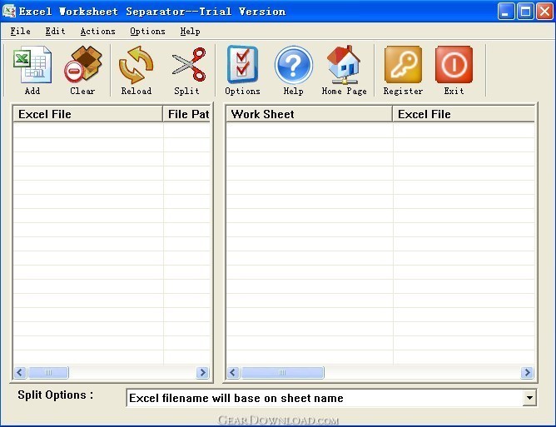Image resolution: width=556 pixels, height=427 pixels.
Task: Open the Help menu in menu bar
Action: tap(190, 31)
